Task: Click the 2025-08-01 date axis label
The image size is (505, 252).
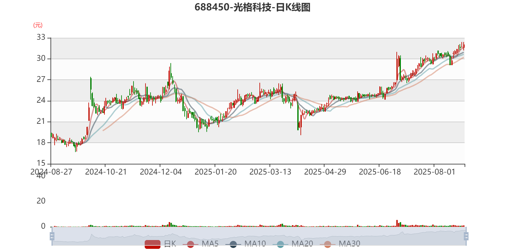Action: click(x=435, y=172)
